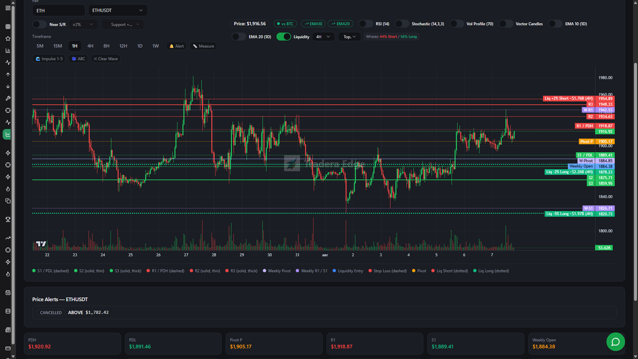The width and height of the screenshot is (638, 359).
Task: Open the table grid sidebar icon
Action: pyautogui.click(x=7, y=27)
